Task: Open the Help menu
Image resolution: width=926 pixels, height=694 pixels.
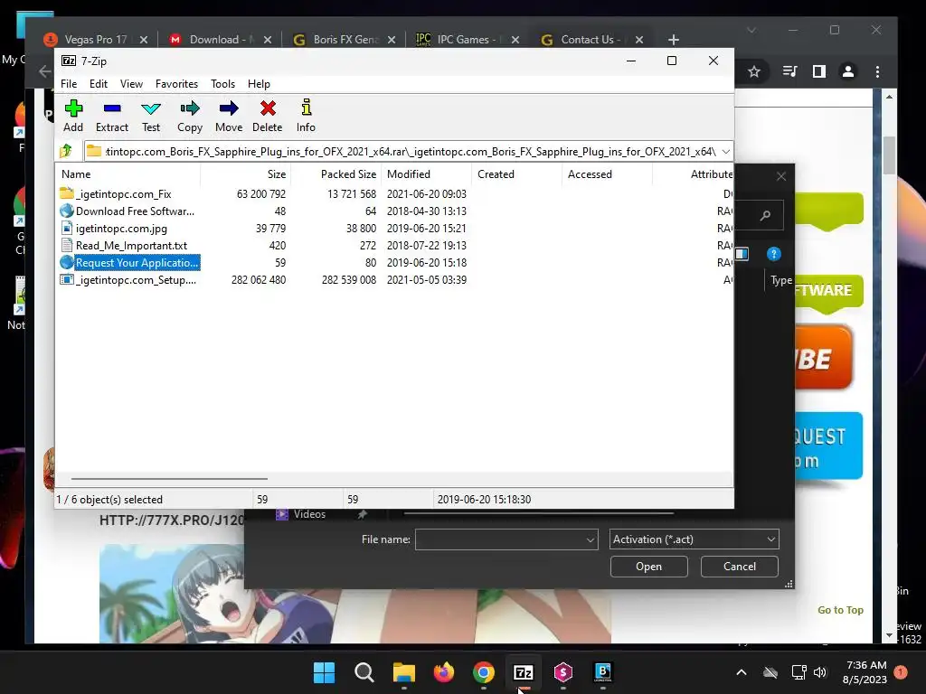Action: coord(259,84)
